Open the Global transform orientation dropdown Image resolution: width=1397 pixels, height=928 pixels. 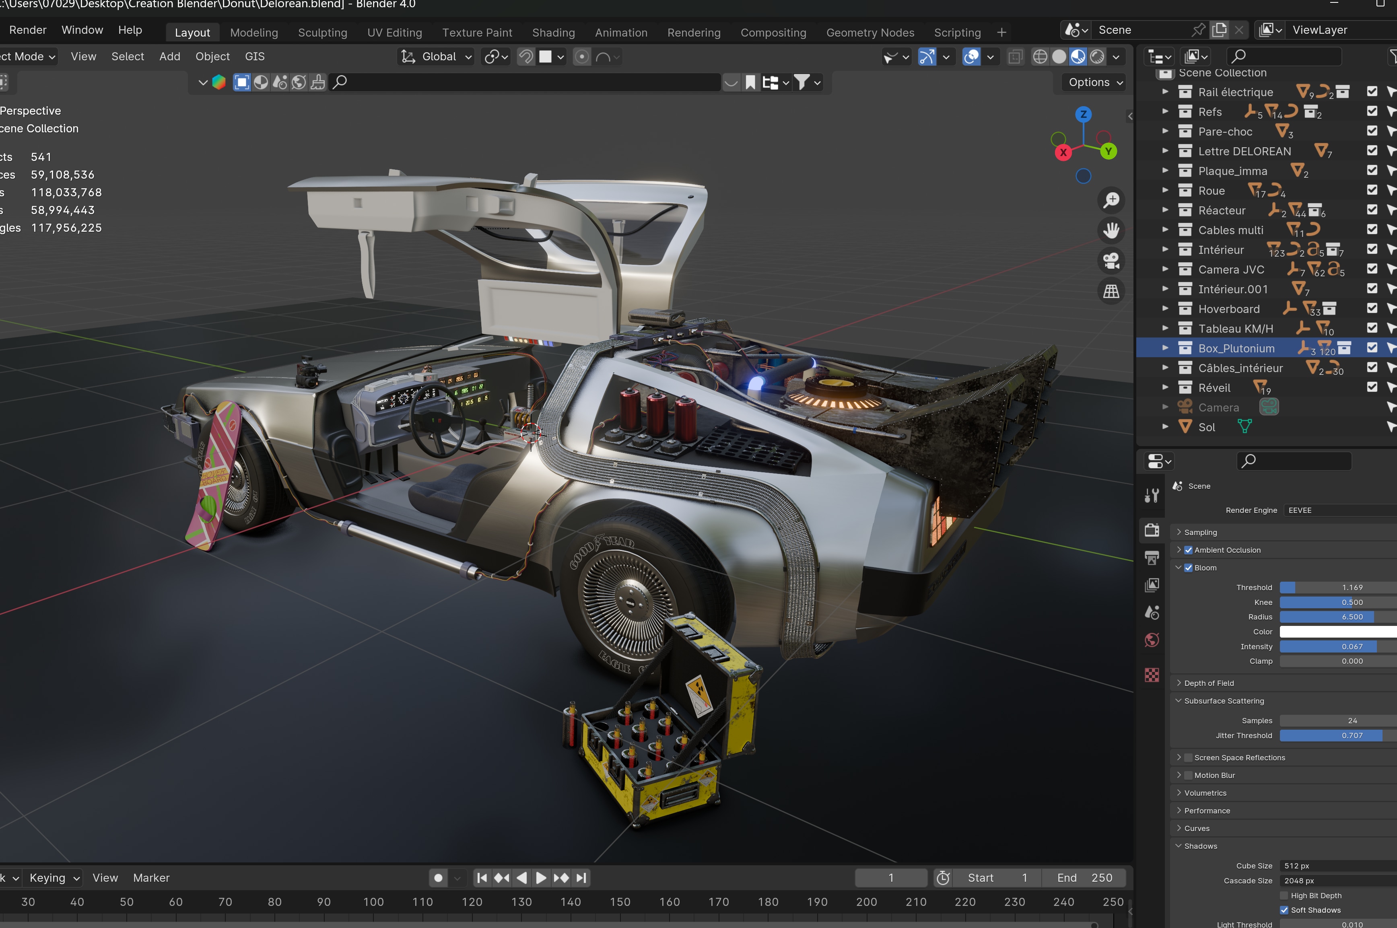click(x=437, y=57)
